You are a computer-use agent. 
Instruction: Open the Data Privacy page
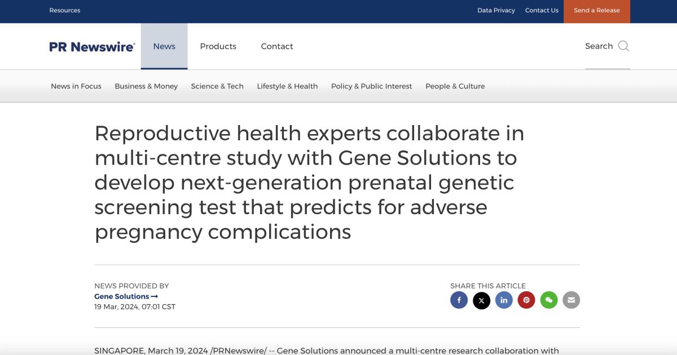(x=496, y=10)
